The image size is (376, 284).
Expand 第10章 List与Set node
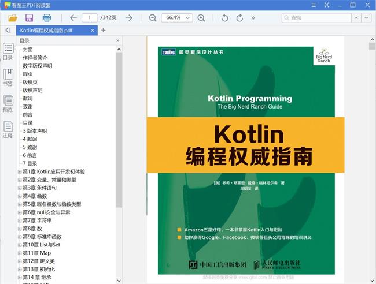pos(20,245)
